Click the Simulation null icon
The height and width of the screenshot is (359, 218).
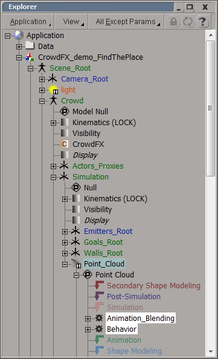click(64, 176)
